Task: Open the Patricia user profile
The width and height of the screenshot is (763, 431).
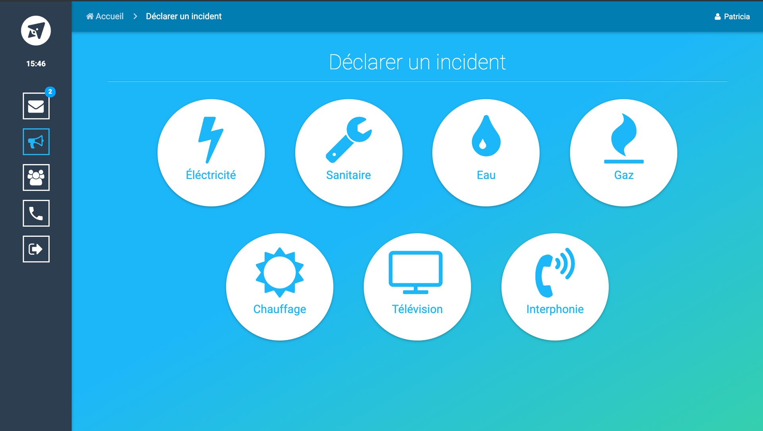Action: point(732,17)
